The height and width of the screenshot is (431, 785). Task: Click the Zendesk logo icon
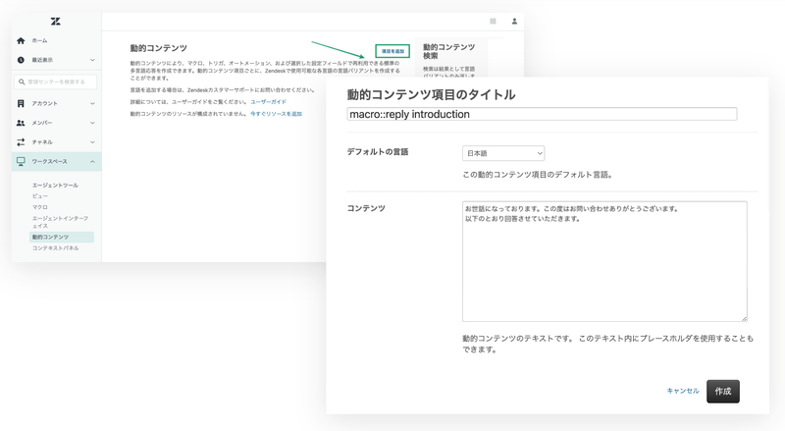point(56,21)
